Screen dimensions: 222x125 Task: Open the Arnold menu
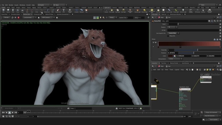(x=29, y=5)
